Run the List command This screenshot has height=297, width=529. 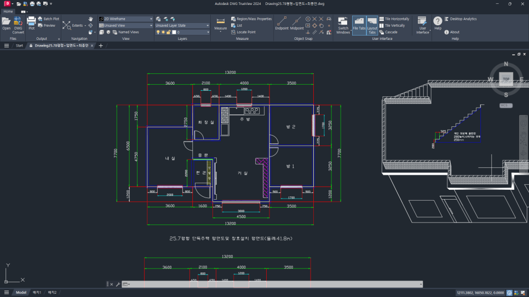(237, 25)
